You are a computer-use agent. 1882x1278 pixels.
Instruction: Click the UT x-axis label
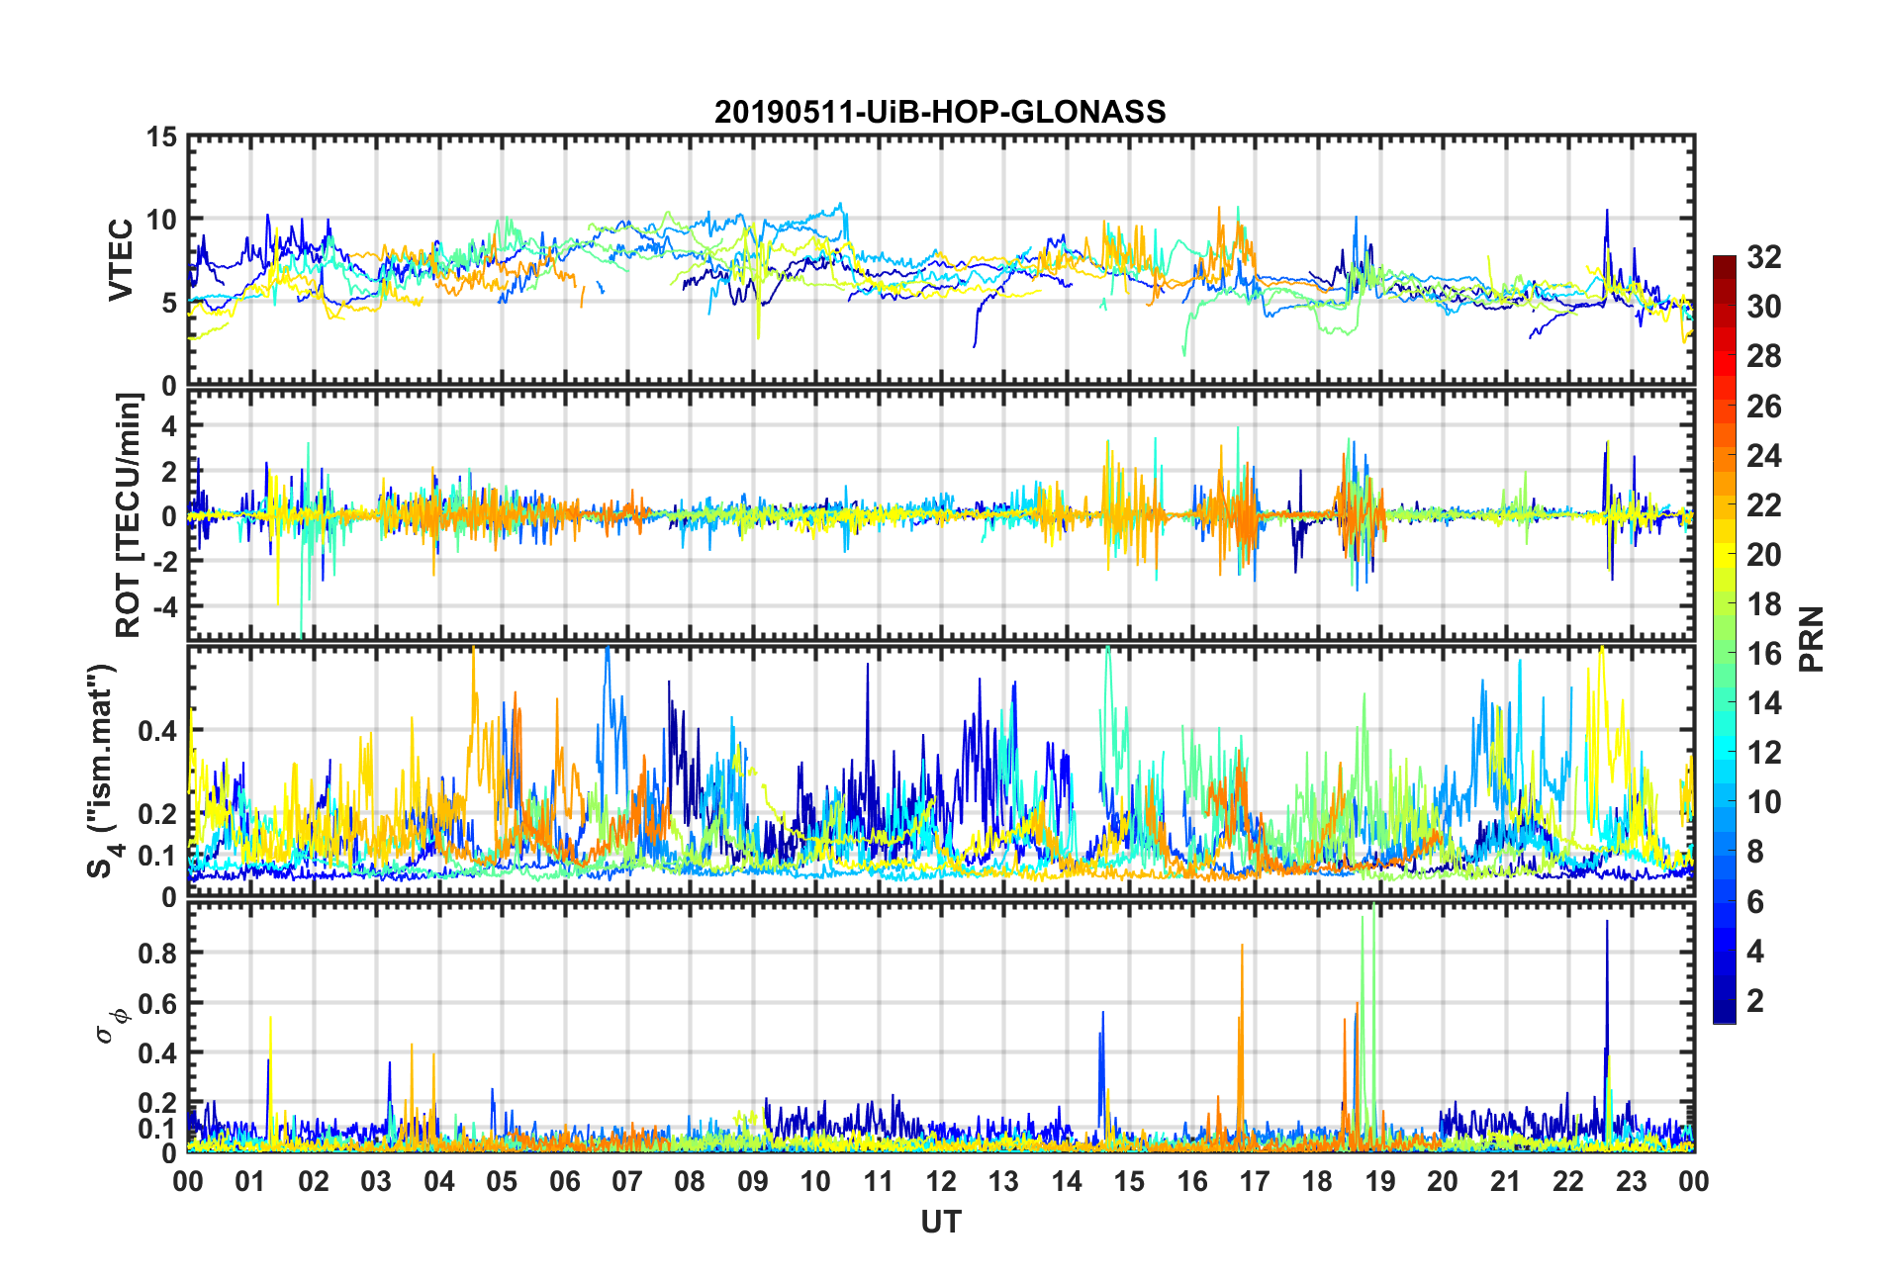pyautogui.click(x=941, y=1223)
